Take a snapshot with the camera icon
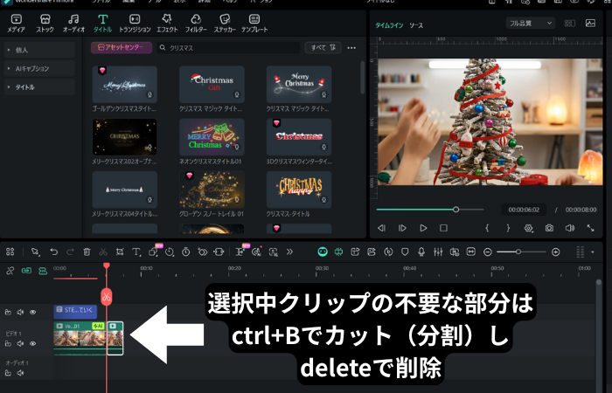This screenshot has height=393, width=612. 549,228
